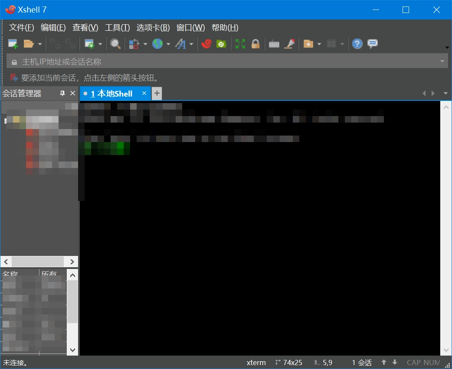The image size is (452, 369).
Task: Add a new tab with plus button
Action: pyautogui.click(x=157, y=93)
